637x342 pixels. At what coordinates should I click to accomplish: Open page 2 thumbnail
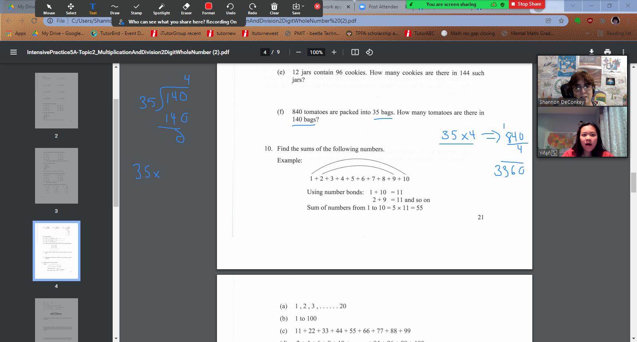57,101
